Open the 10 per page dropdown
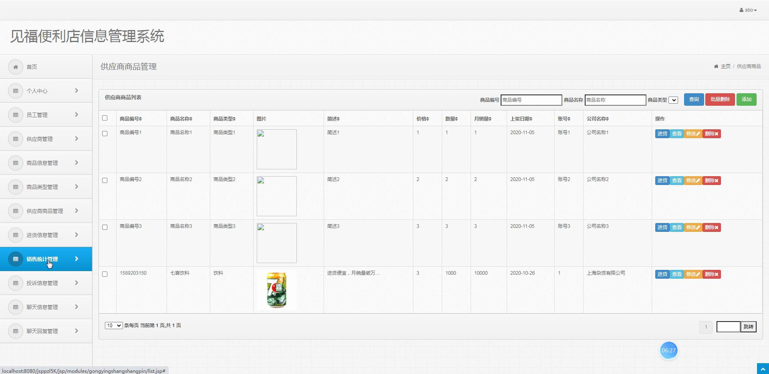 tap(114, 326)
